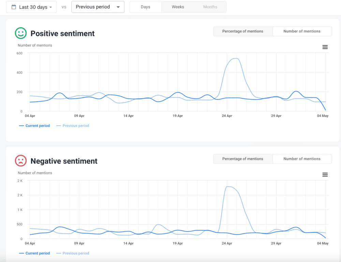Switch chart grouping to Months

[210, 7]
